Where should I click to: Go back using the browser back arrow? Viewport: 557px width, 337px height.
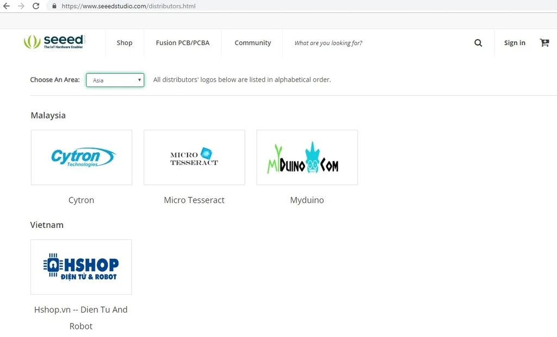pyautogui.click(x=7, y=6)
